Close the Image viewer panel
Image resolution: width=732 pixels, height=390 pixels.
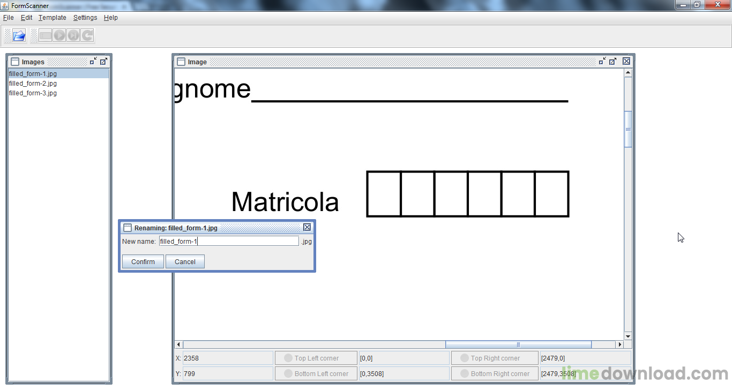[626, 62]
